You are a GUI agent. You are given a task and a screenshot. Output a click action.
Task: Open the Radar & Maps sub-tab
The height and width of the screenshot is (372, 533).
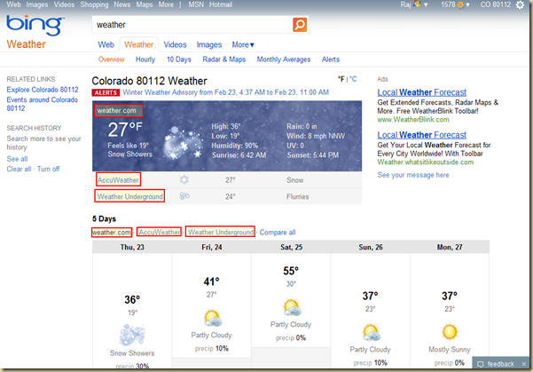(224, 59)
